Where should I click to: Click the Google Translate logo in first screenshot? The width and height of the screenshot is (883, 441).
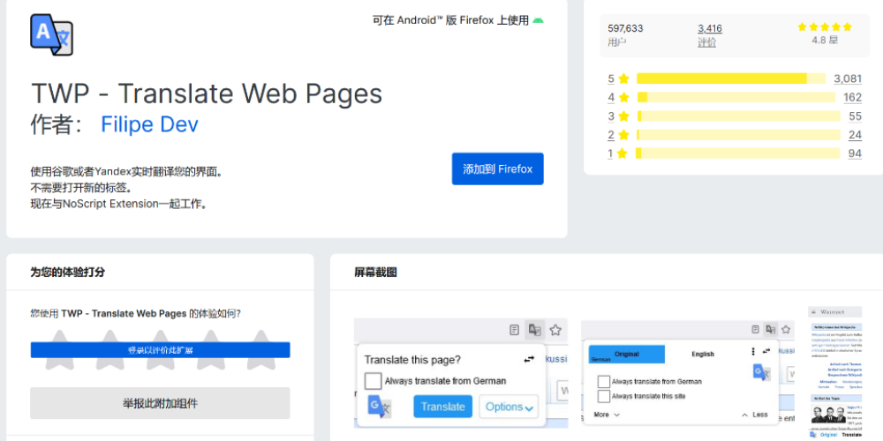[x=379, y=406]
